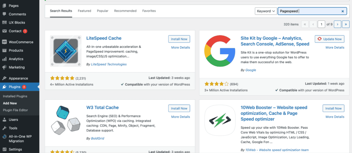
Task: Open the Keyword search type dropdown
Action: [266, 11]
